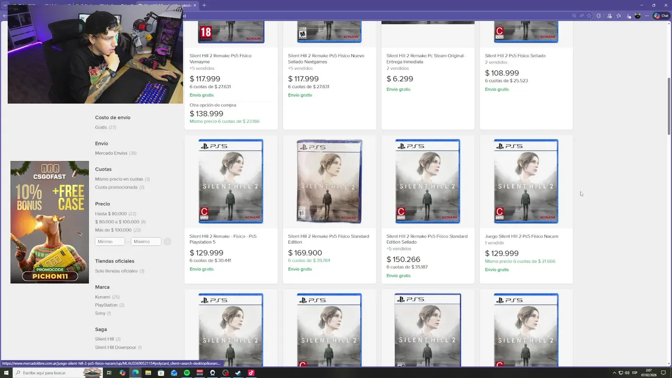Viewport: 672px width, 378px height.
Task: Open the Mail taskbar icon
Action: tap(174, 373)
